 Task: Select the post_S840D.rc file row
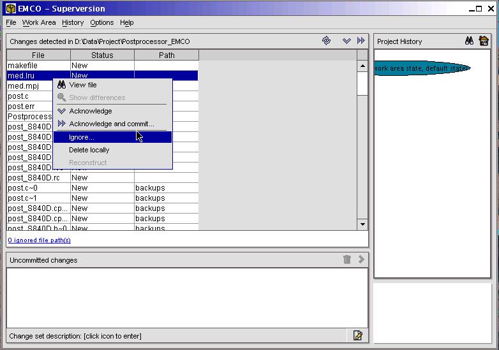tap(103, 178)
